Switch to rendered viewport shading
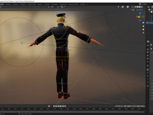 click(142, 7)
